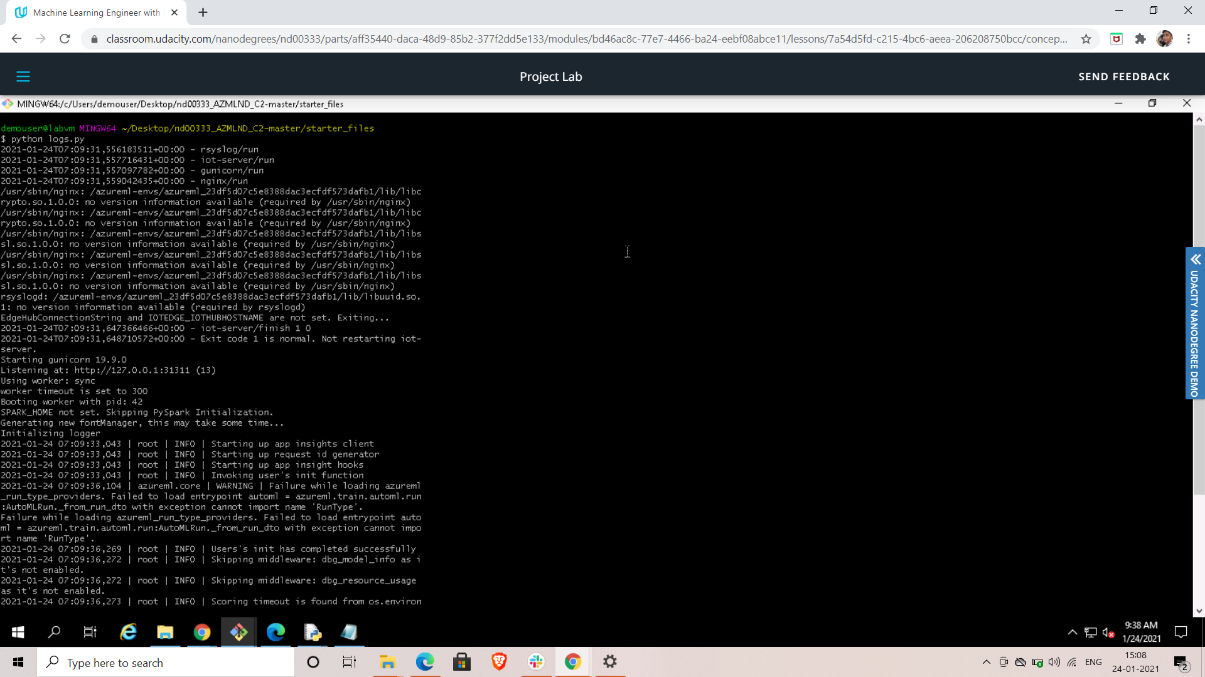The width and height of the screenshot is (1205, 677).
Task: Open Internet Explorer in the VM taskbar
Action: [128, 632]
